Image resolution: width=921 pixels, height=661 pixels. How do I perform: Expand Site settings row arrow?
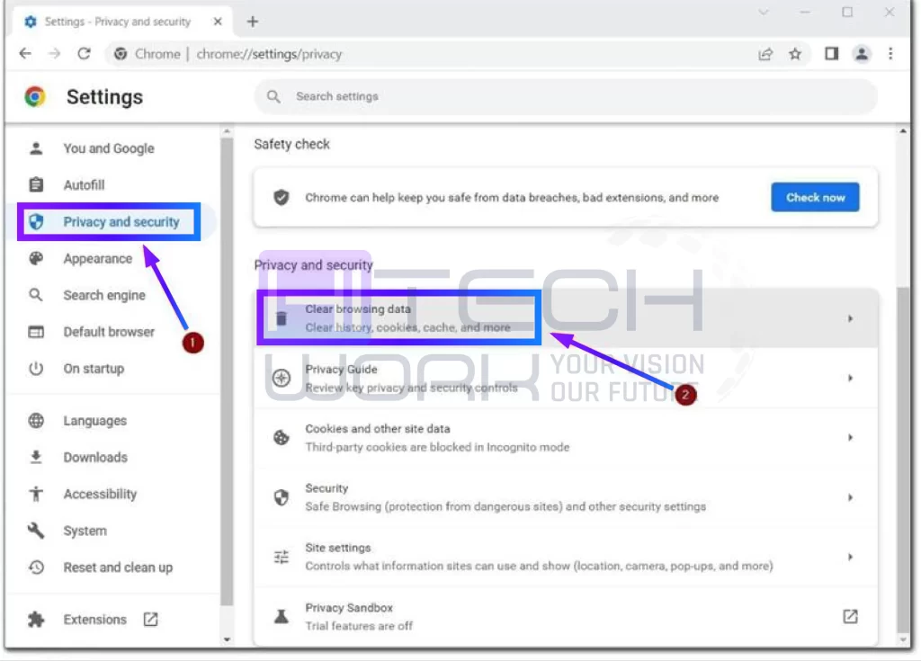click(850, 557)
